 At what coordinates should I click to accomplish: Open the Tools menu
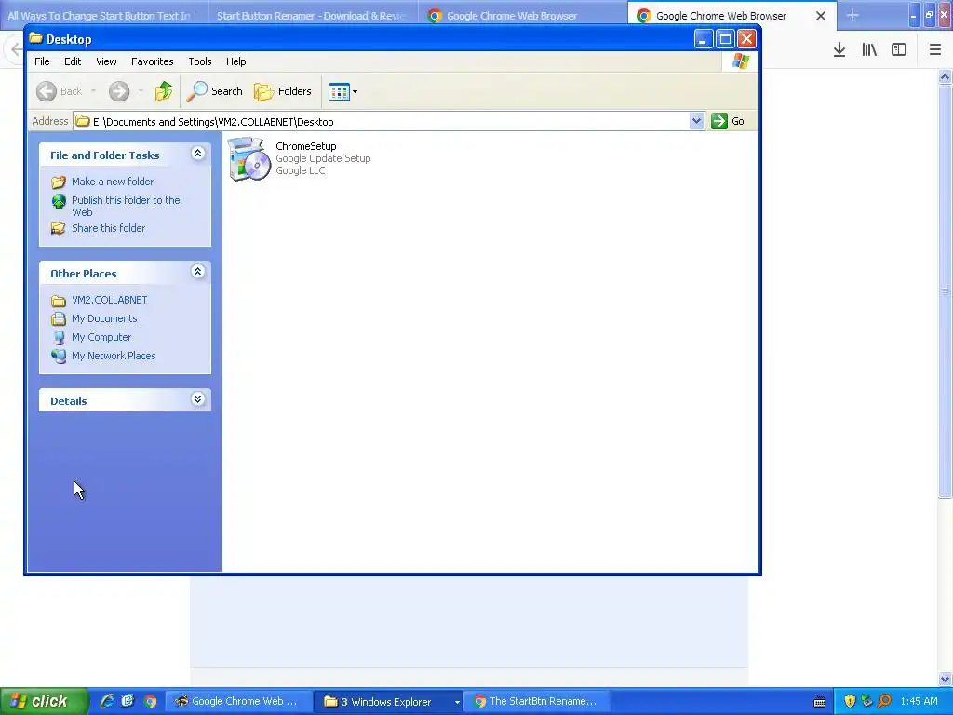[x=200, y=61]
